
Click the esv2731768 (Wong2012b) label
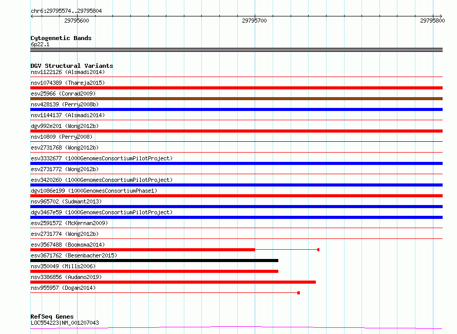(x=65, y=147)
